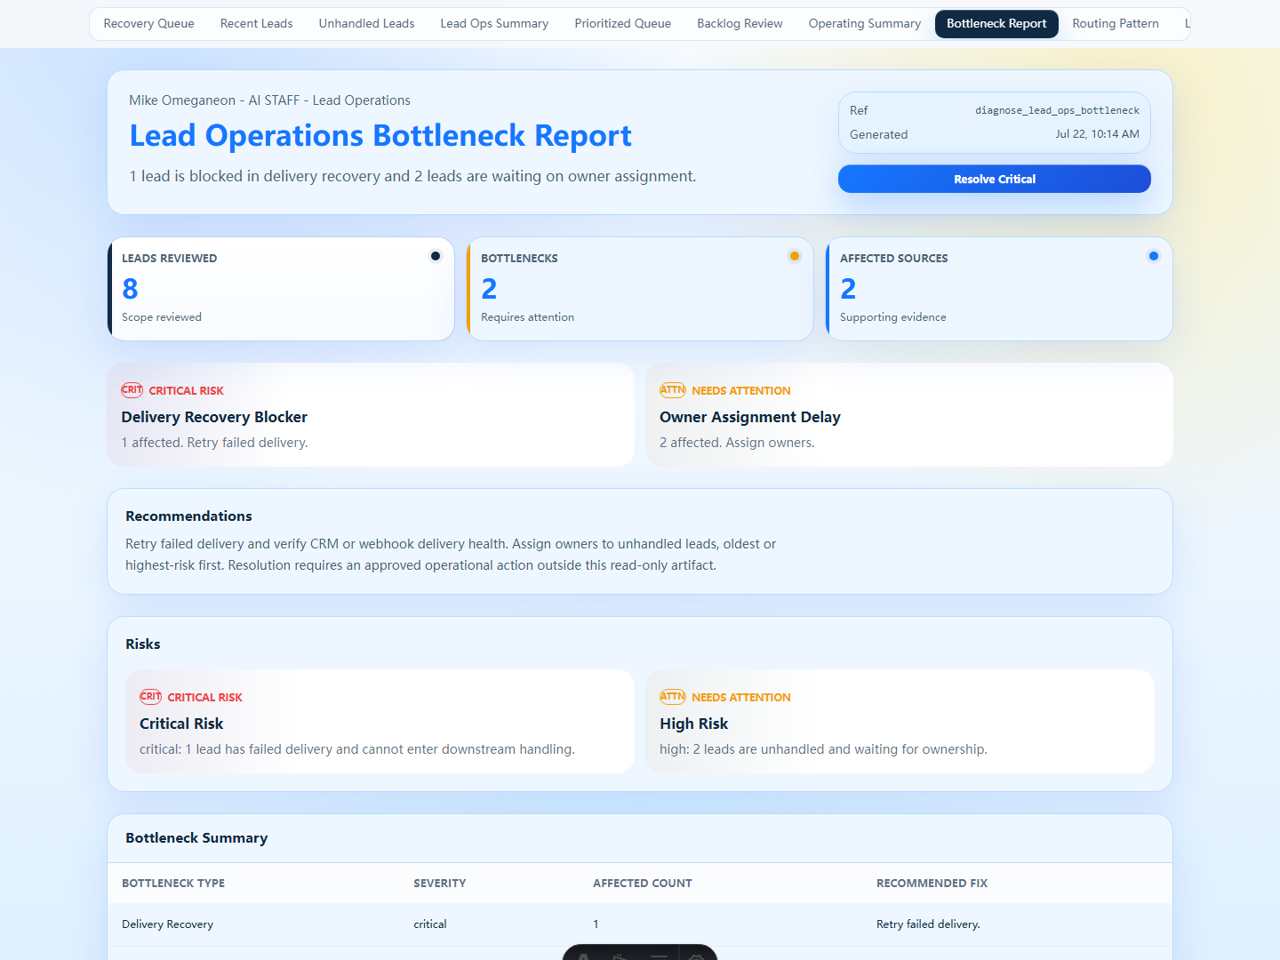The height and width of the screenshot is (960, 1280).
Task: Click the Severity column header
Action: [440, 884]
